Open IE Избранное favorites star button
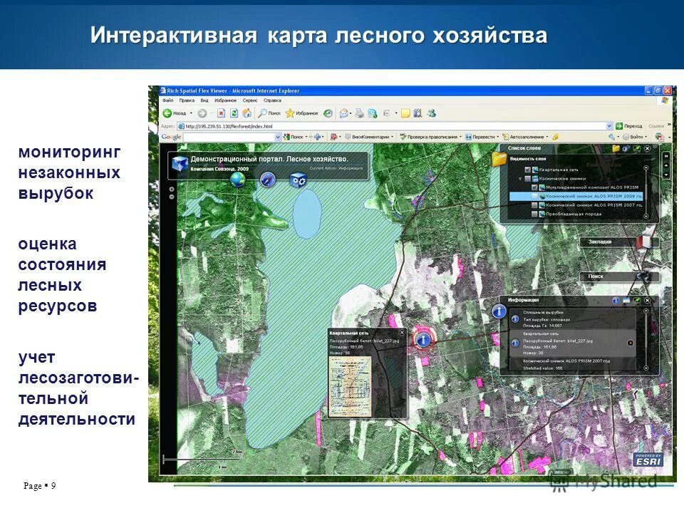The height and width of the screenshot is (513, 684). 301,113
